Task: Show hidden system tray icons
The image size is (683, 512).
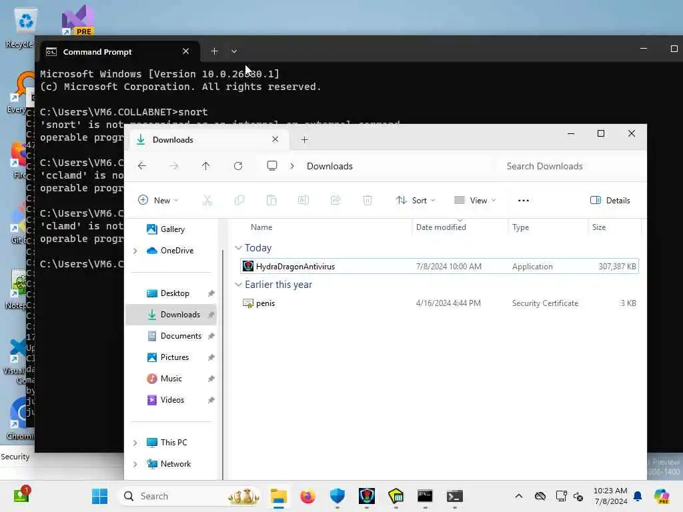Action: (x=518, y=496)
